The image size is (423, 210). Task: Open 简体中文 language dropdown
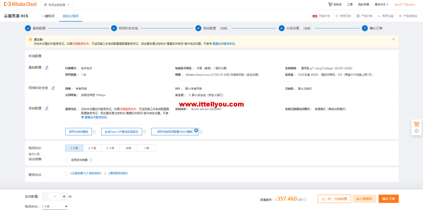[x=381, y=5]
